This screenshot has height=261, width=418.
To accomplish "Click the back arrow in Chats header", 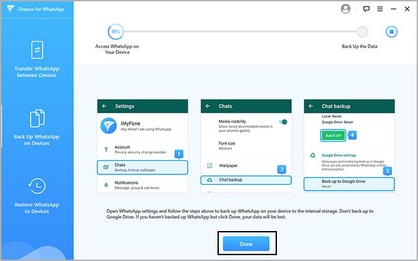I will coord(208,106).
